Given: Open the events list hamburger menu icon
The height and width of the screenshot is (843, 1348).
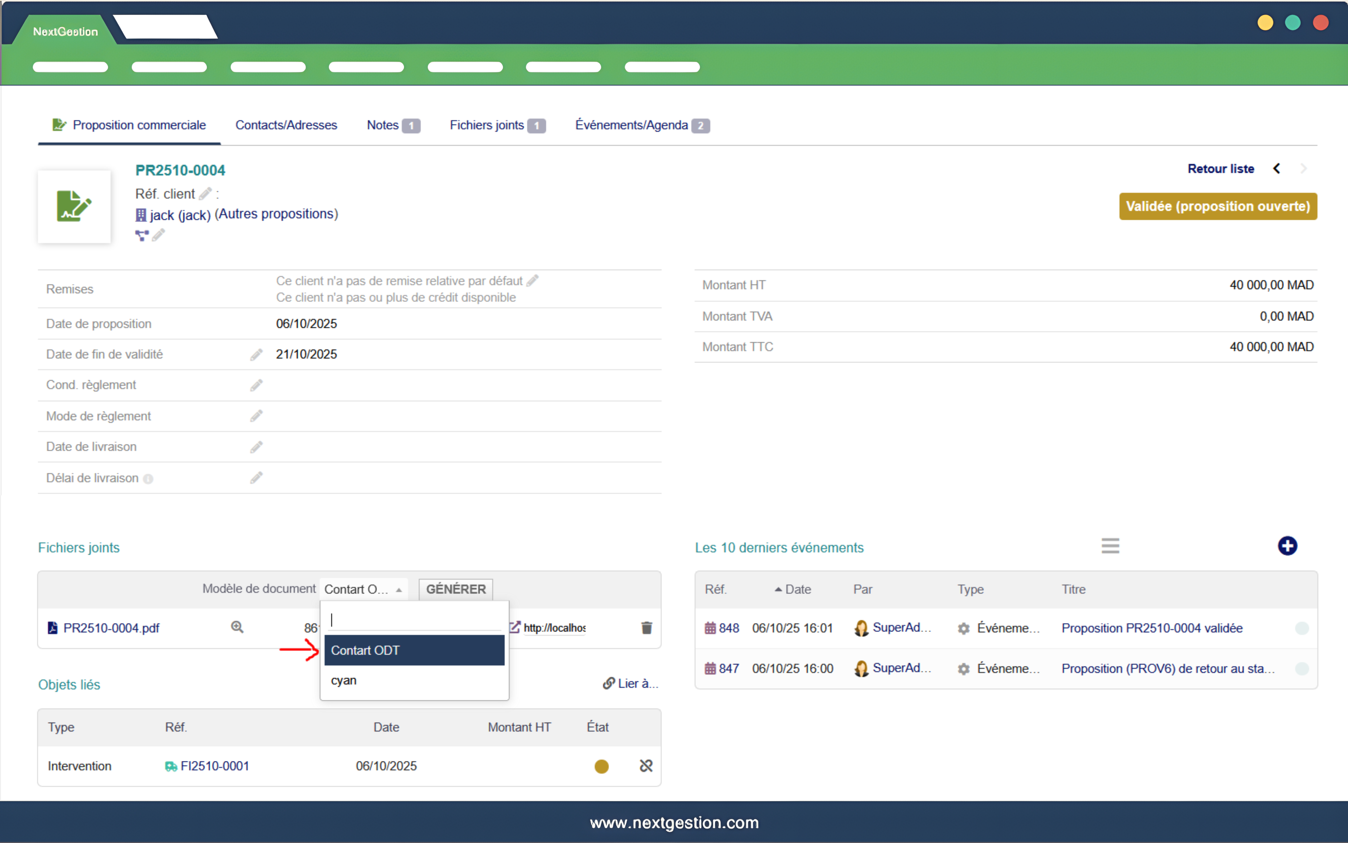Looking at the screenshot, I should (x=1110, y=545).
